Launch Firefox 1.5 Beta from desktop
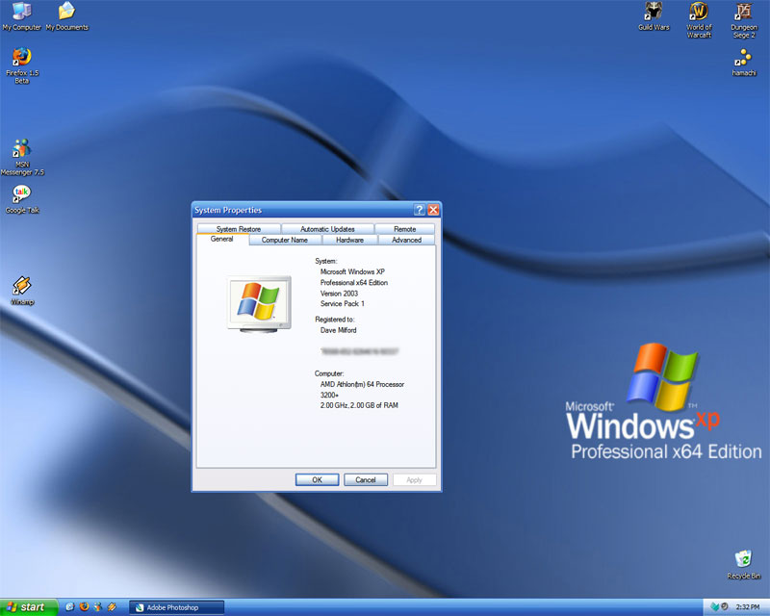This screenshot has height=616, width=770. (21, 58)
